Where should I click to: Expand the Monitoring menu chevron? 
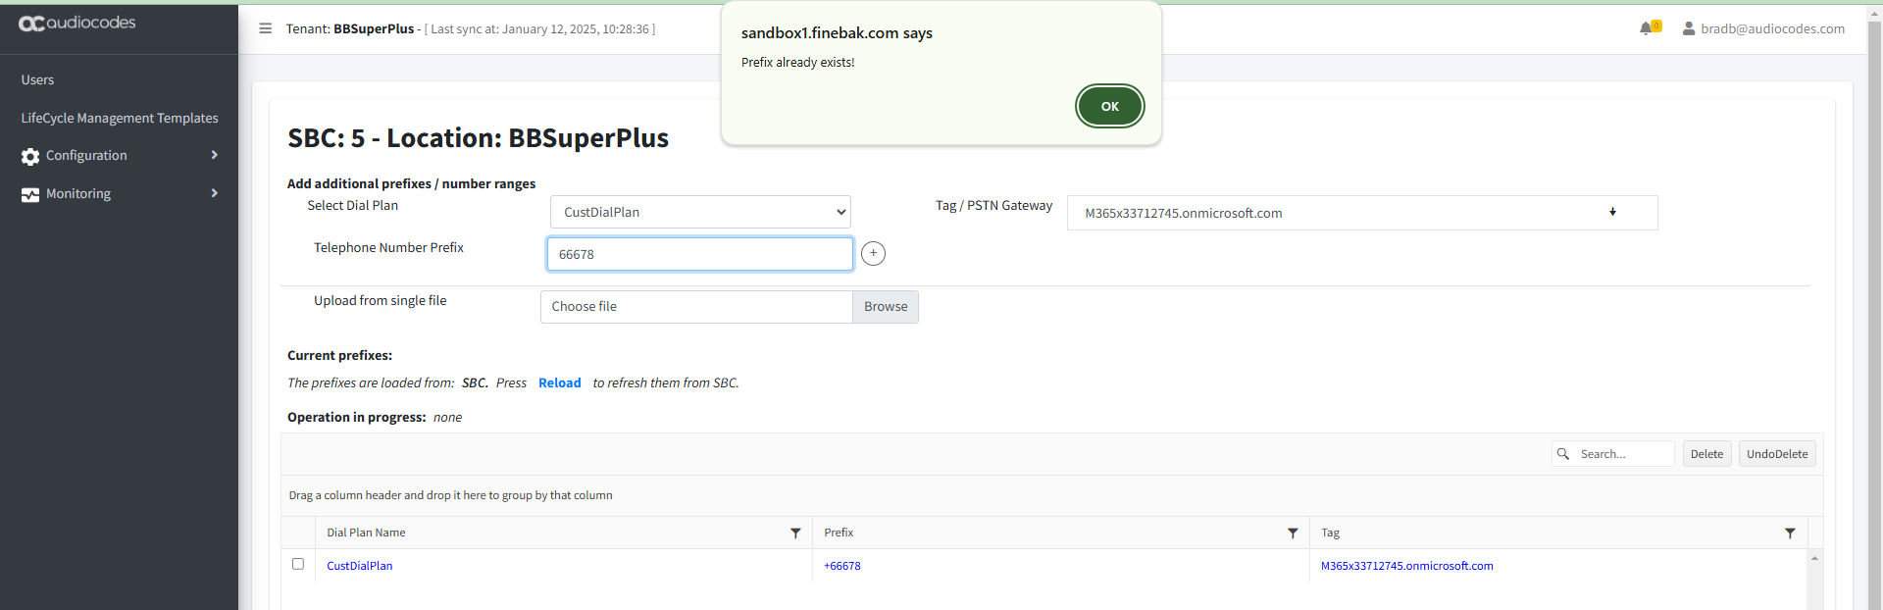215,193
